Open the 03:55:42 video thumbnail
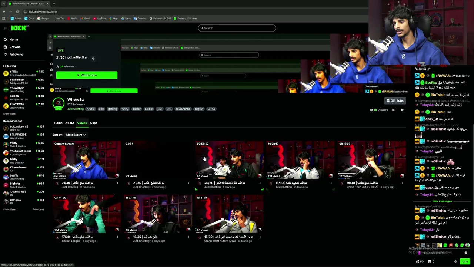 point(229,160)
